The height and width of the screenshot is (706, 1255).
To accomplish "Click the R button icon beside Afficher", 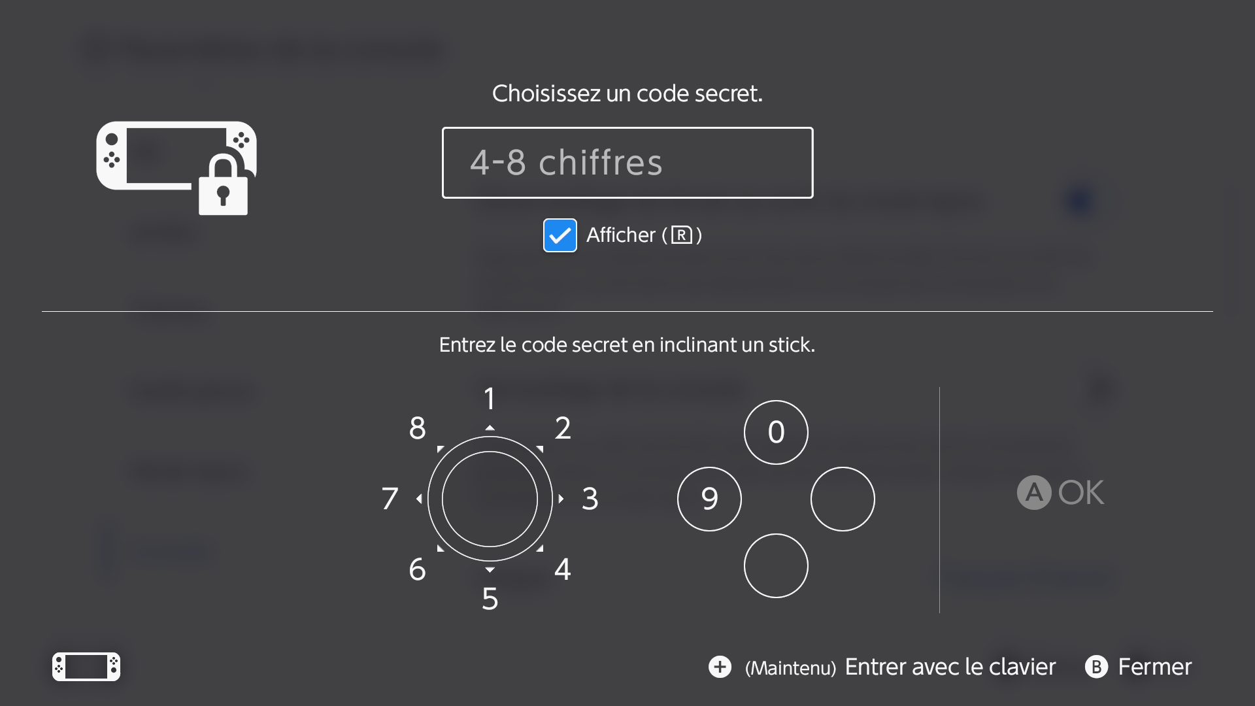I will [x=682, y=235].
